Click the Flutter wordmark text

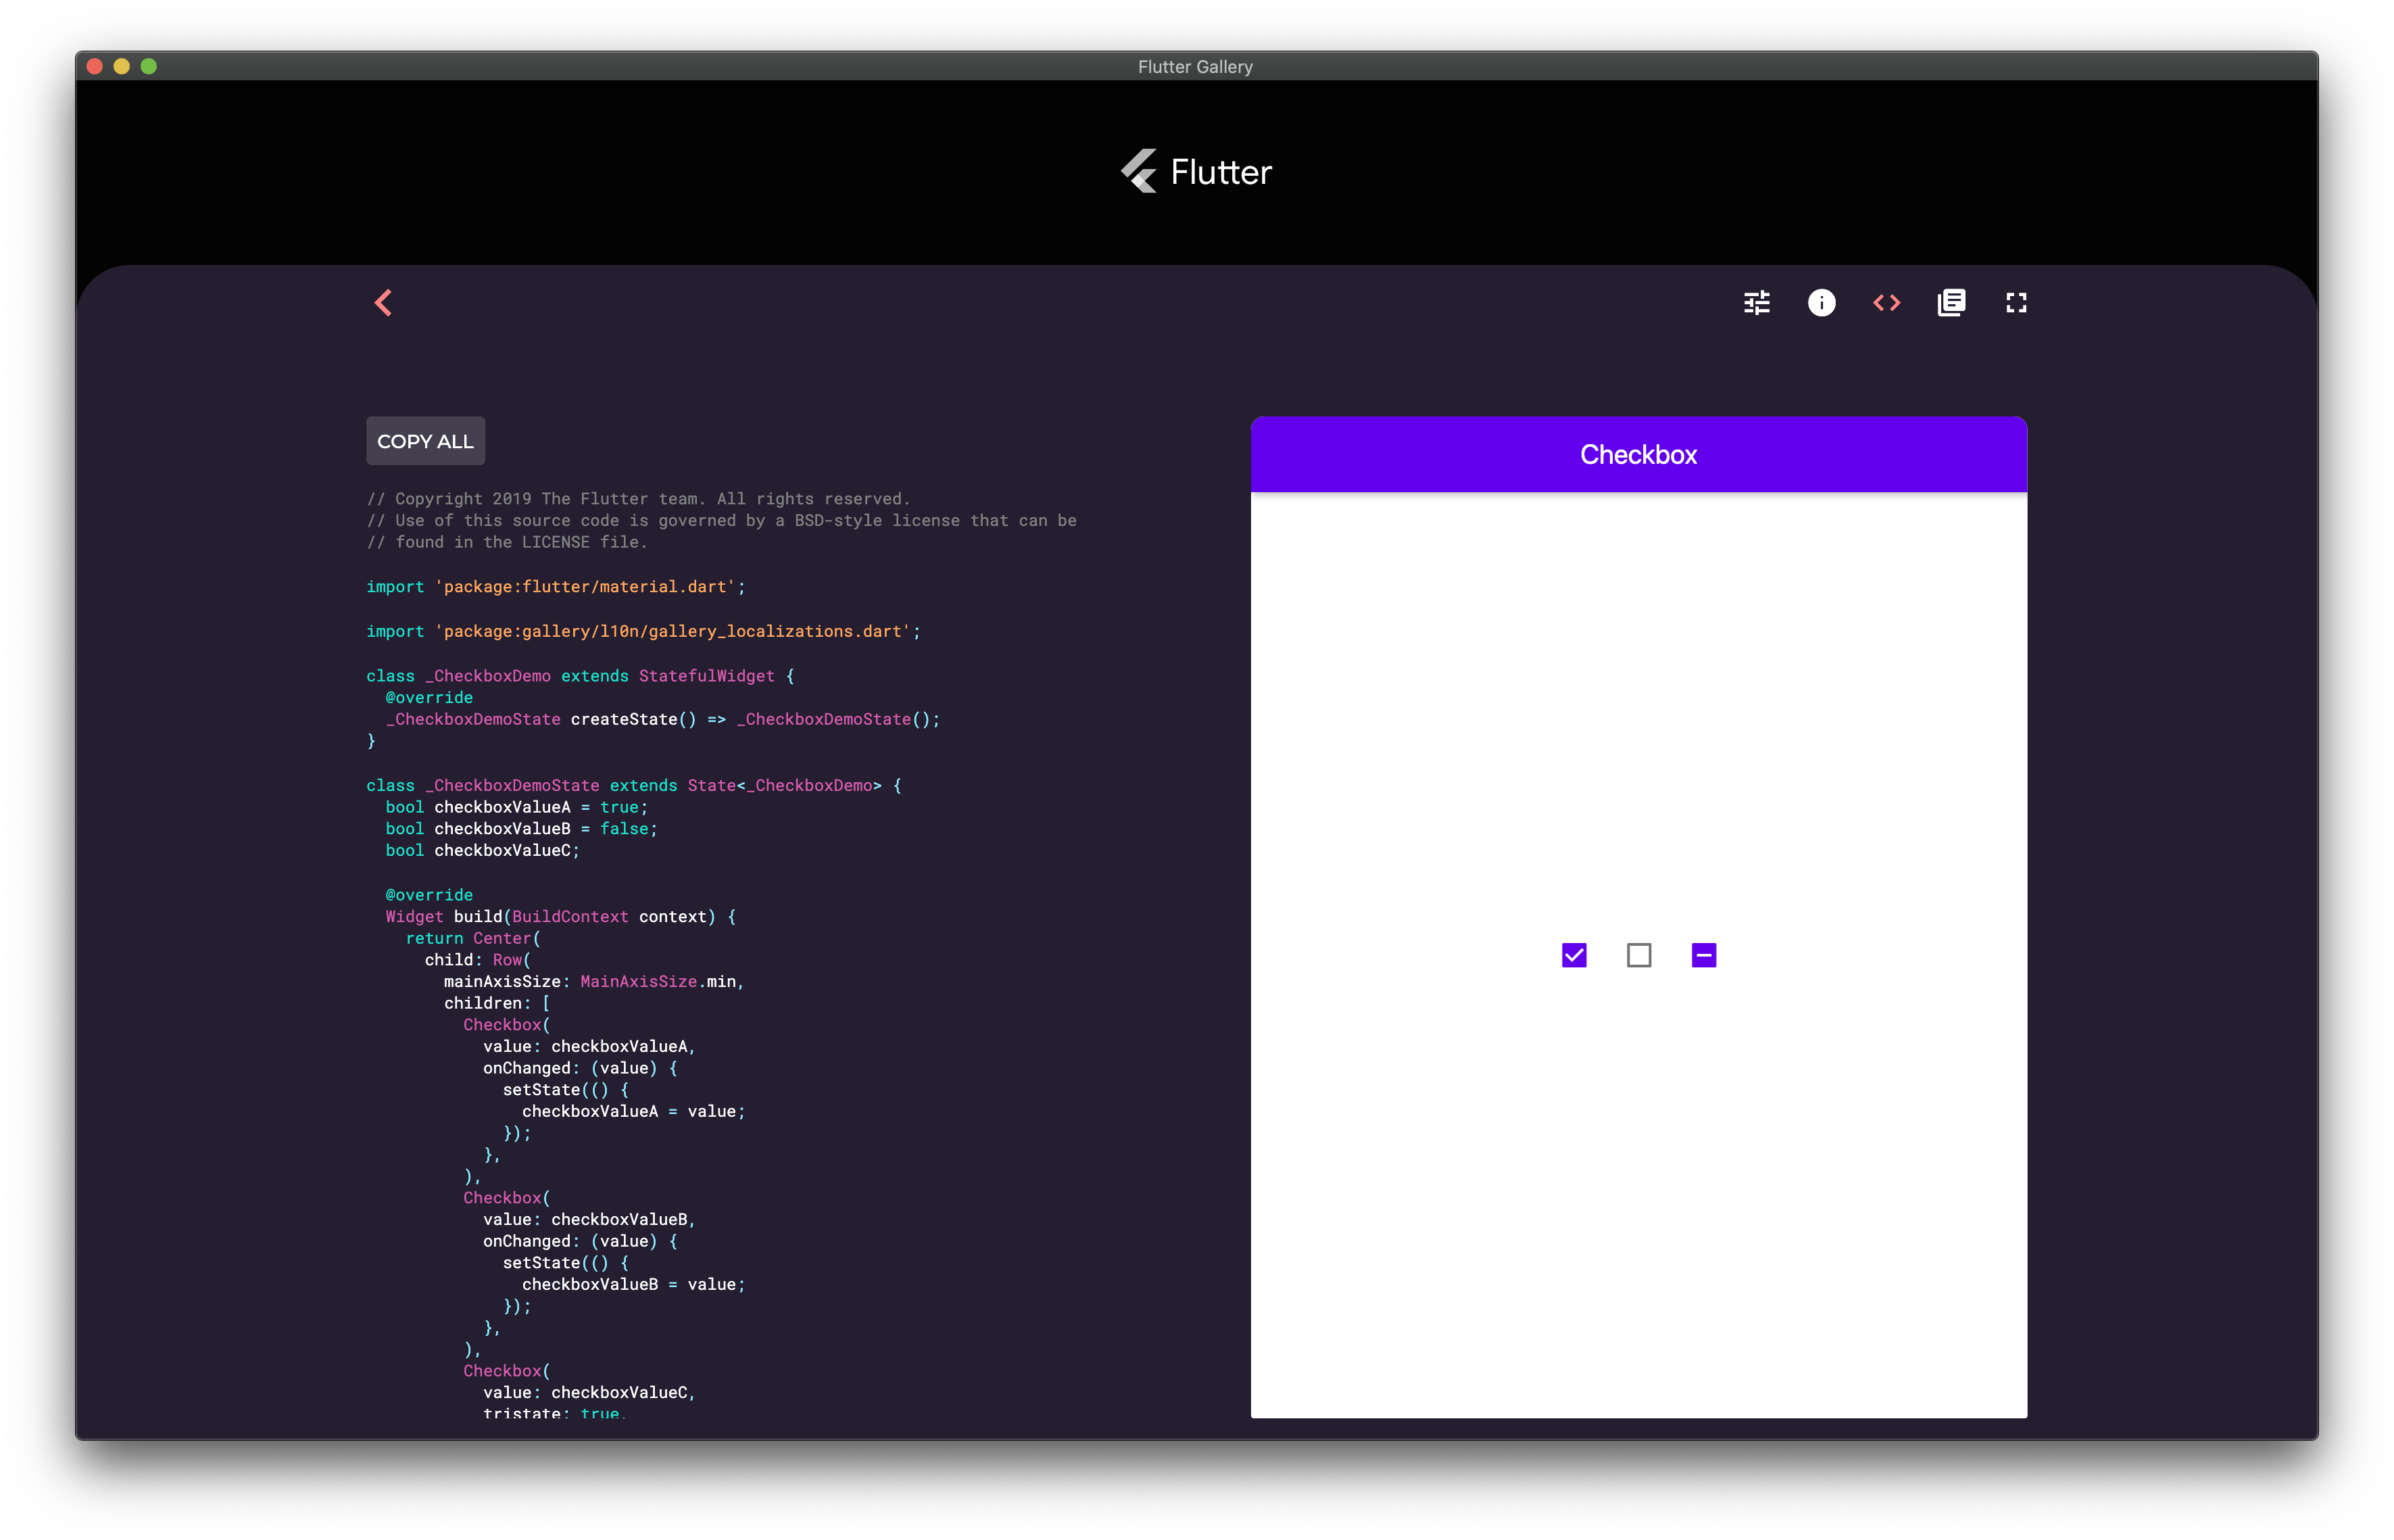click(1221, 172)
